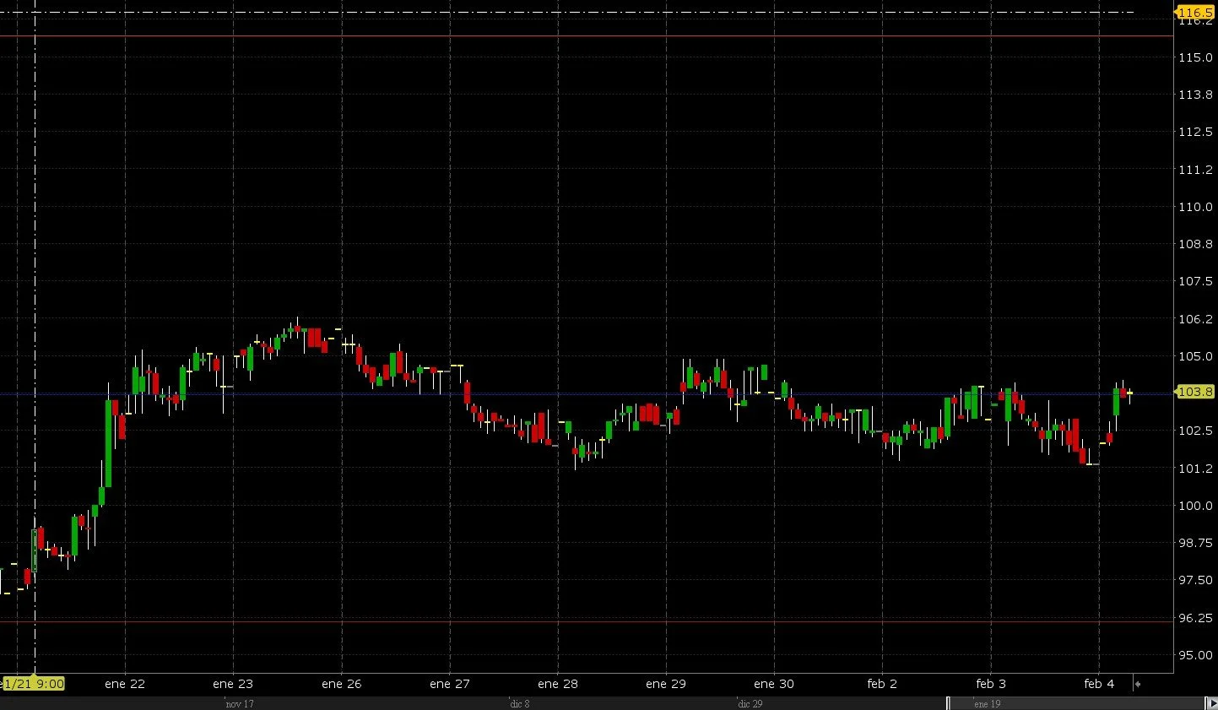The image size is (1218, 710).
Task: Click the 110.0 price axis value
Action: (1195, 207)
